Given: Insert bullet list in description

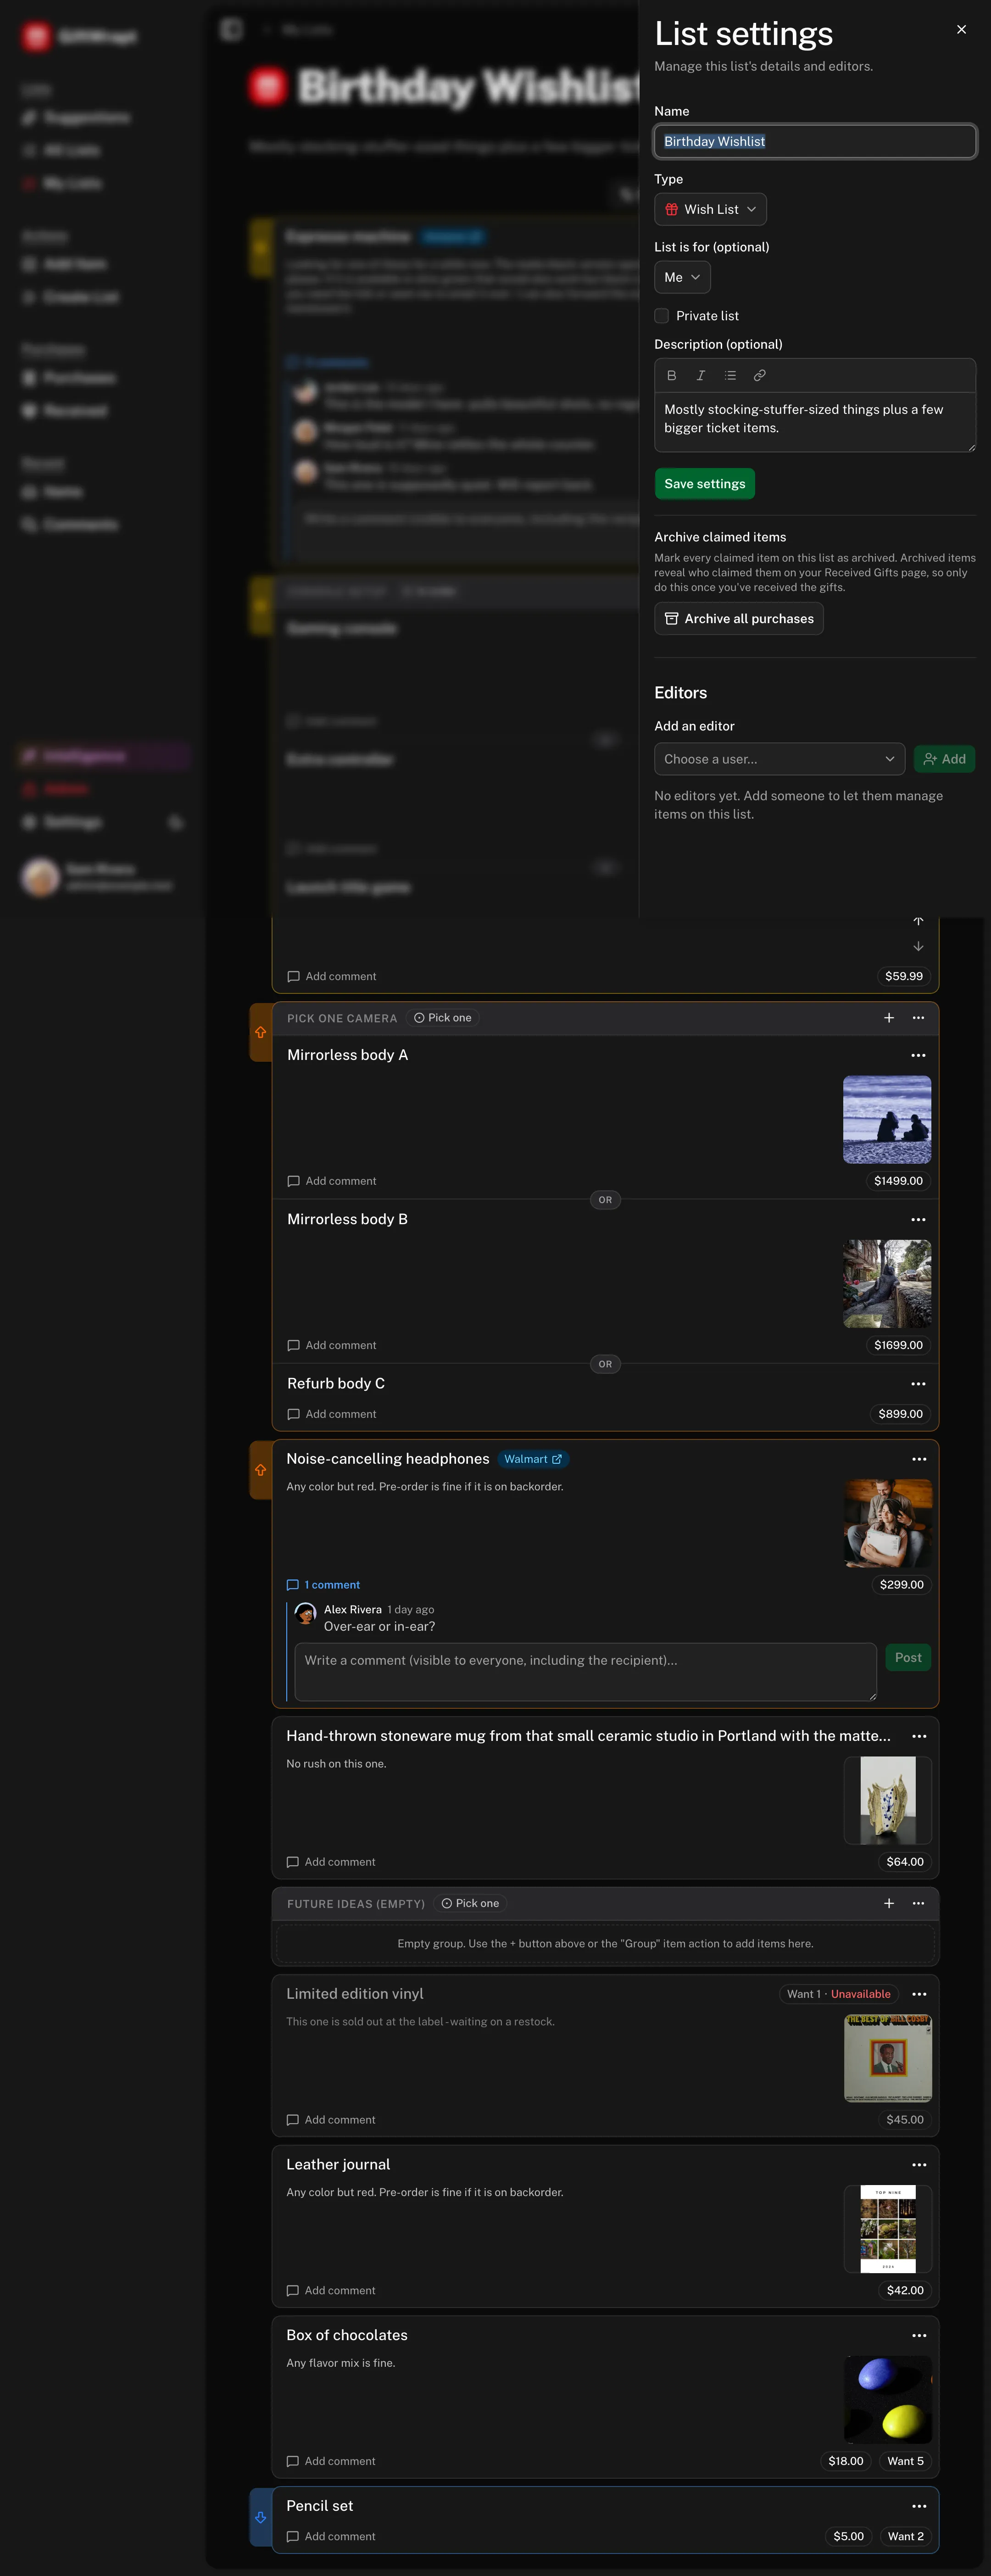Looking at the screenshot, I should coord(730,375).
